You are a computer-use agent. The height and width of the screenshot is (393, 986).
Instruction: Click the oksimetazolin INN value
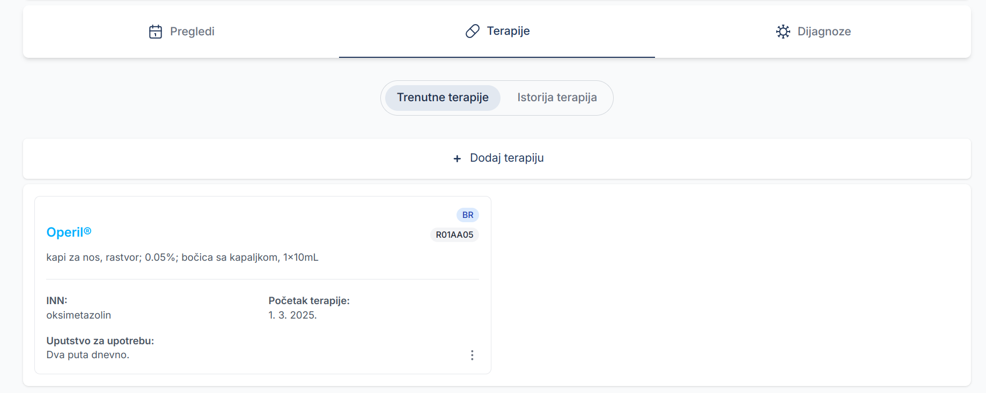(x=79, y=315)
